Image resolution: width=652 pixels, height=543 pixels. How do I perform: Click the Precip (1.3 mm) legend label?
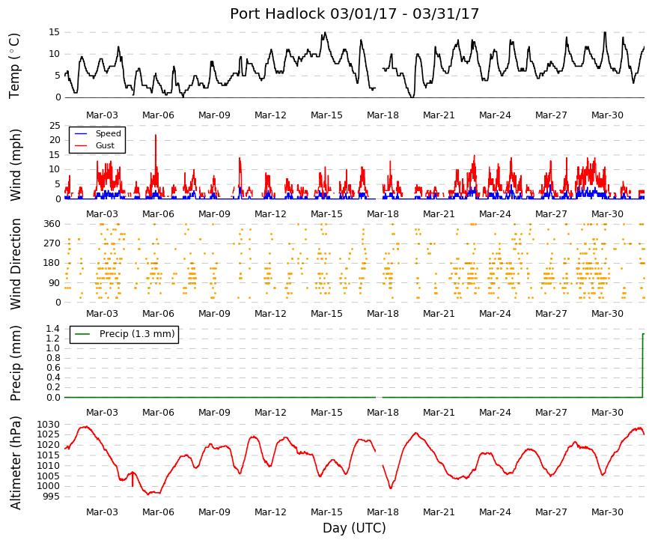coord(137,334)
